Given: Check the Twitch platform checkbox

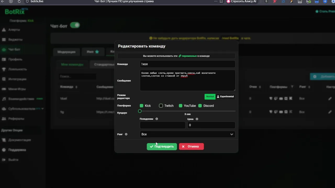Looking at the screenshot, I should (x=161, y=106).
